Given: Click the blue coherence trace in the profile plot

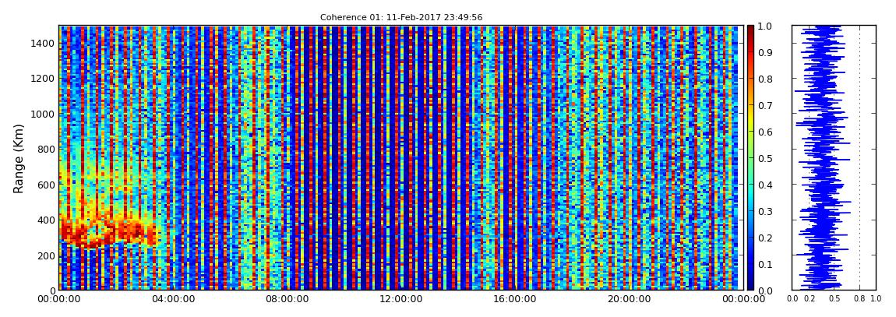Looking at the screenshot, I should click(821, 158).
